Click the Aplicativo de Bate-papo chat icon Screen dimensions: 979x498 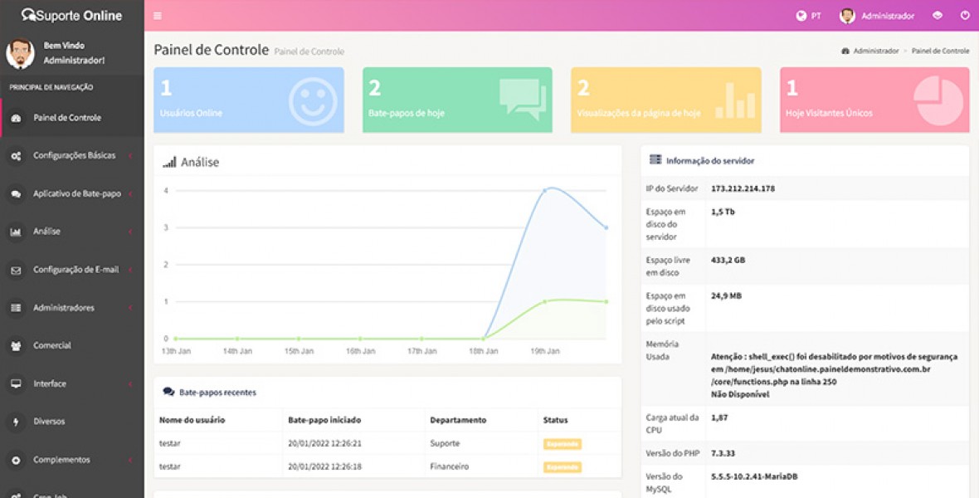(17, 194)
